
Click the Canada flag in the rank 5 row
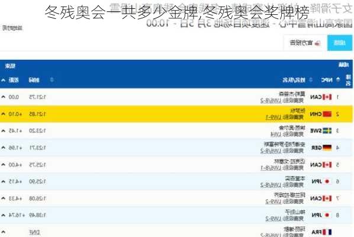coord(327,165)
